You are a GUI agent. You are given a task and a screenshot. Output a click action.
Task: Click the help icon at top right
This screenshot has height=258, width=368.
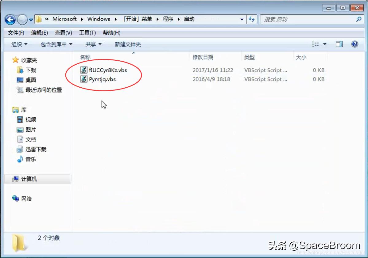(354, 44)
